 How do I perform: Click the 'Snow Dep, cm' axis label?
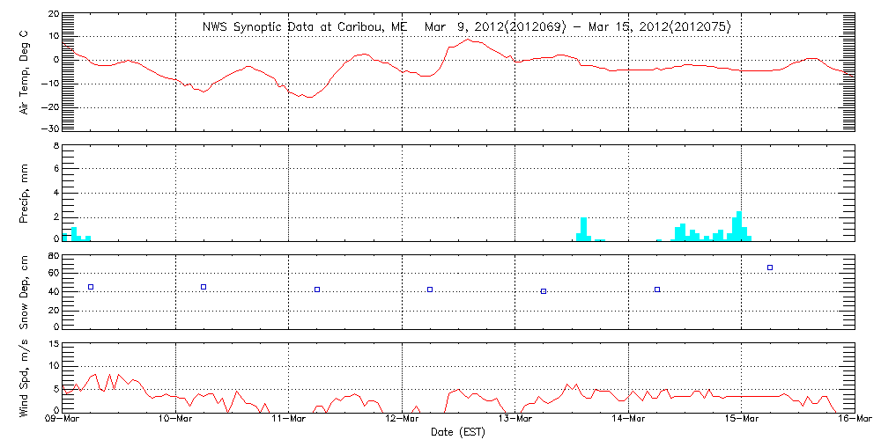25,287
